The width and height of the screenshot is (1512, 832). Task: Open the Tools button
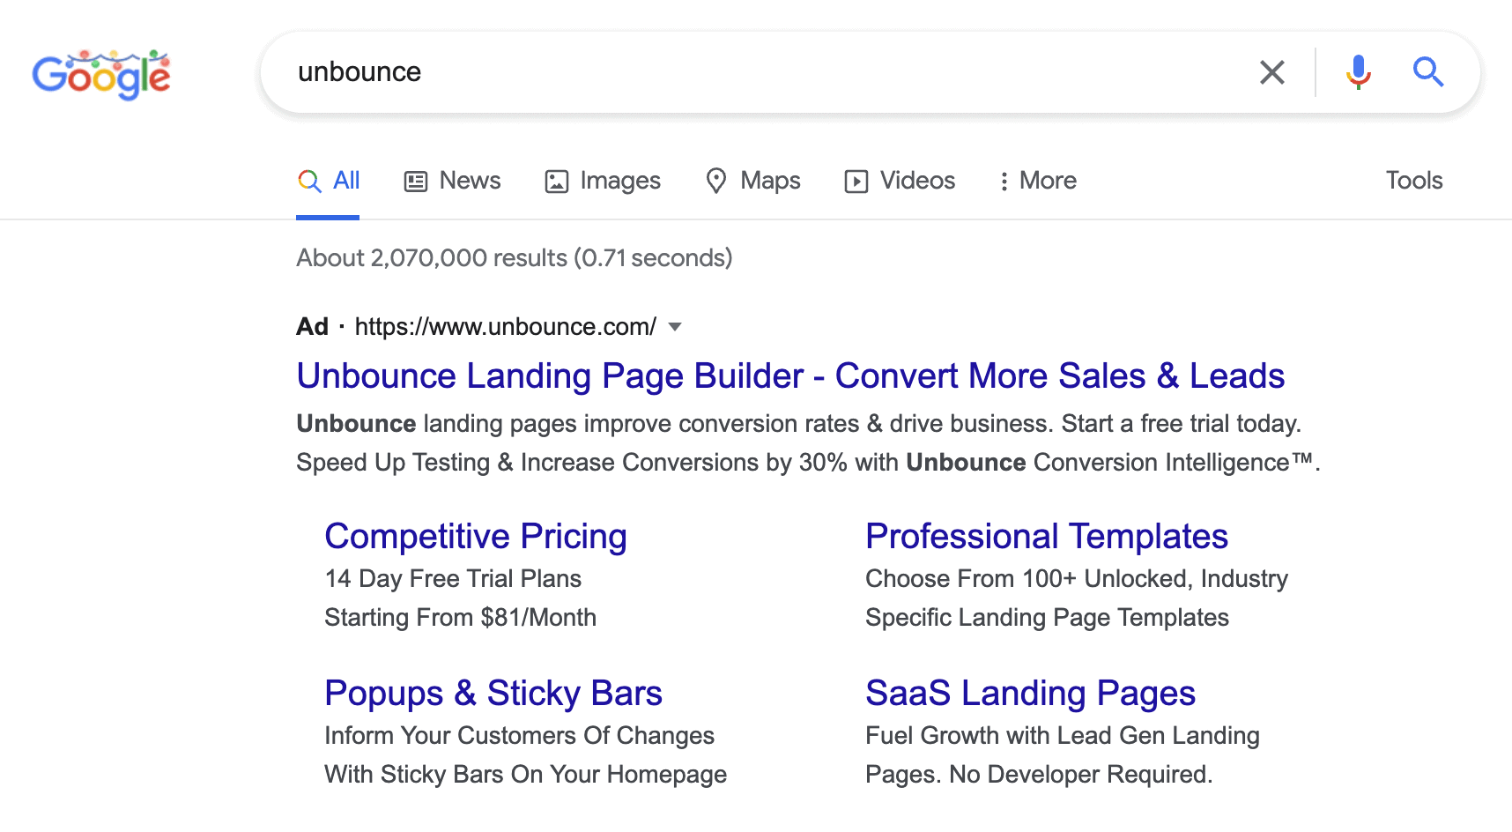coord(1414,181)
